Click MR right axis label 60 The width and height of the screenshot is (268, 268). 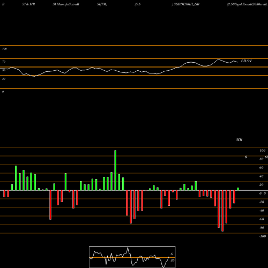[262, 168]
